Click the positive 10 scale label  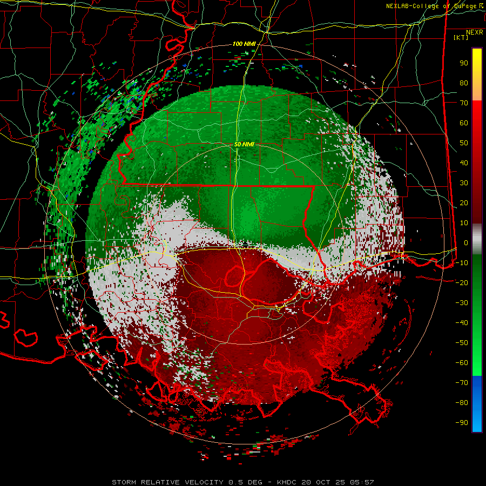pos(464,223)
